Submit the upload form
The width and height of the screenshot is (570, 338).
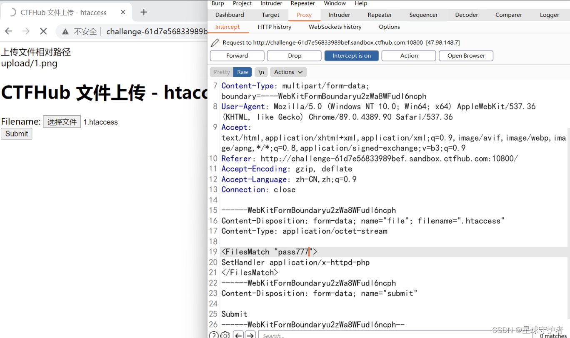click(x=17, y=134)
